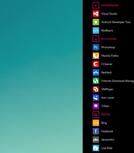Open the Android Developer Tool icon
This screenshot has height=153, width=134.
[x=96, y=22]
